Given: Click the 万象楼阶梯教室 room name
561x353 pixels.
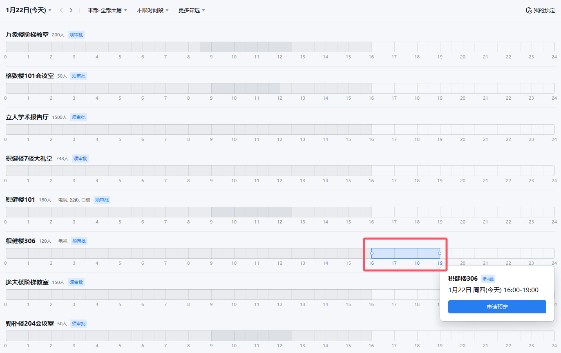Looking at the screenshot, I should pos(27,35).
